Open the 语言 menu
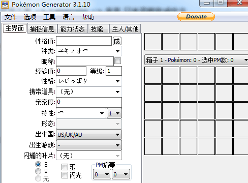The image size is (248, 183). point(69,17)
